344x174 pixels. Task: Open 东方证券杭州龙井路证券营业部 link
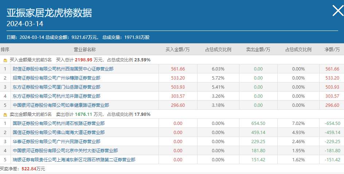point(56,96)
